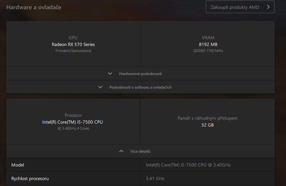Expand Podrobnosti o softwaru a ovladačích
Image resolution: width=286 pixels, height=186 pixels.
click(x=140, y=87)
